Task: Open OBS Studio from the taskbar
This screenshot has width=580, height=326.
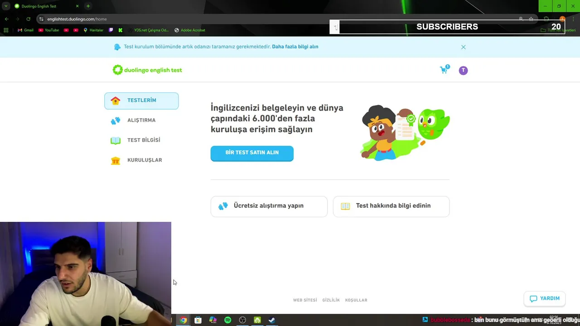Action: (x=242, y=320)
